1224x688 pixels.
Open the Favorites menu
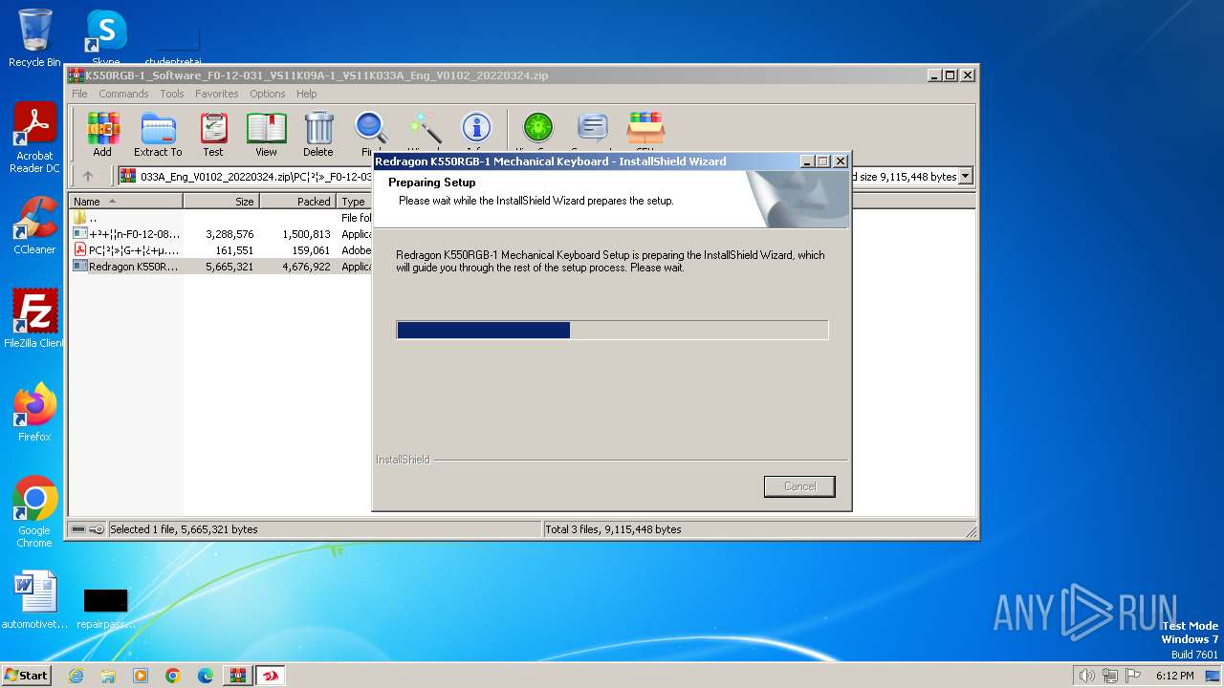point(217,94)
